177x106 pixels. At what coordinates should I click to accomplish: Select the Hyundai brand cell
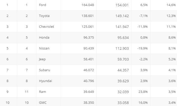coord(46,81)
